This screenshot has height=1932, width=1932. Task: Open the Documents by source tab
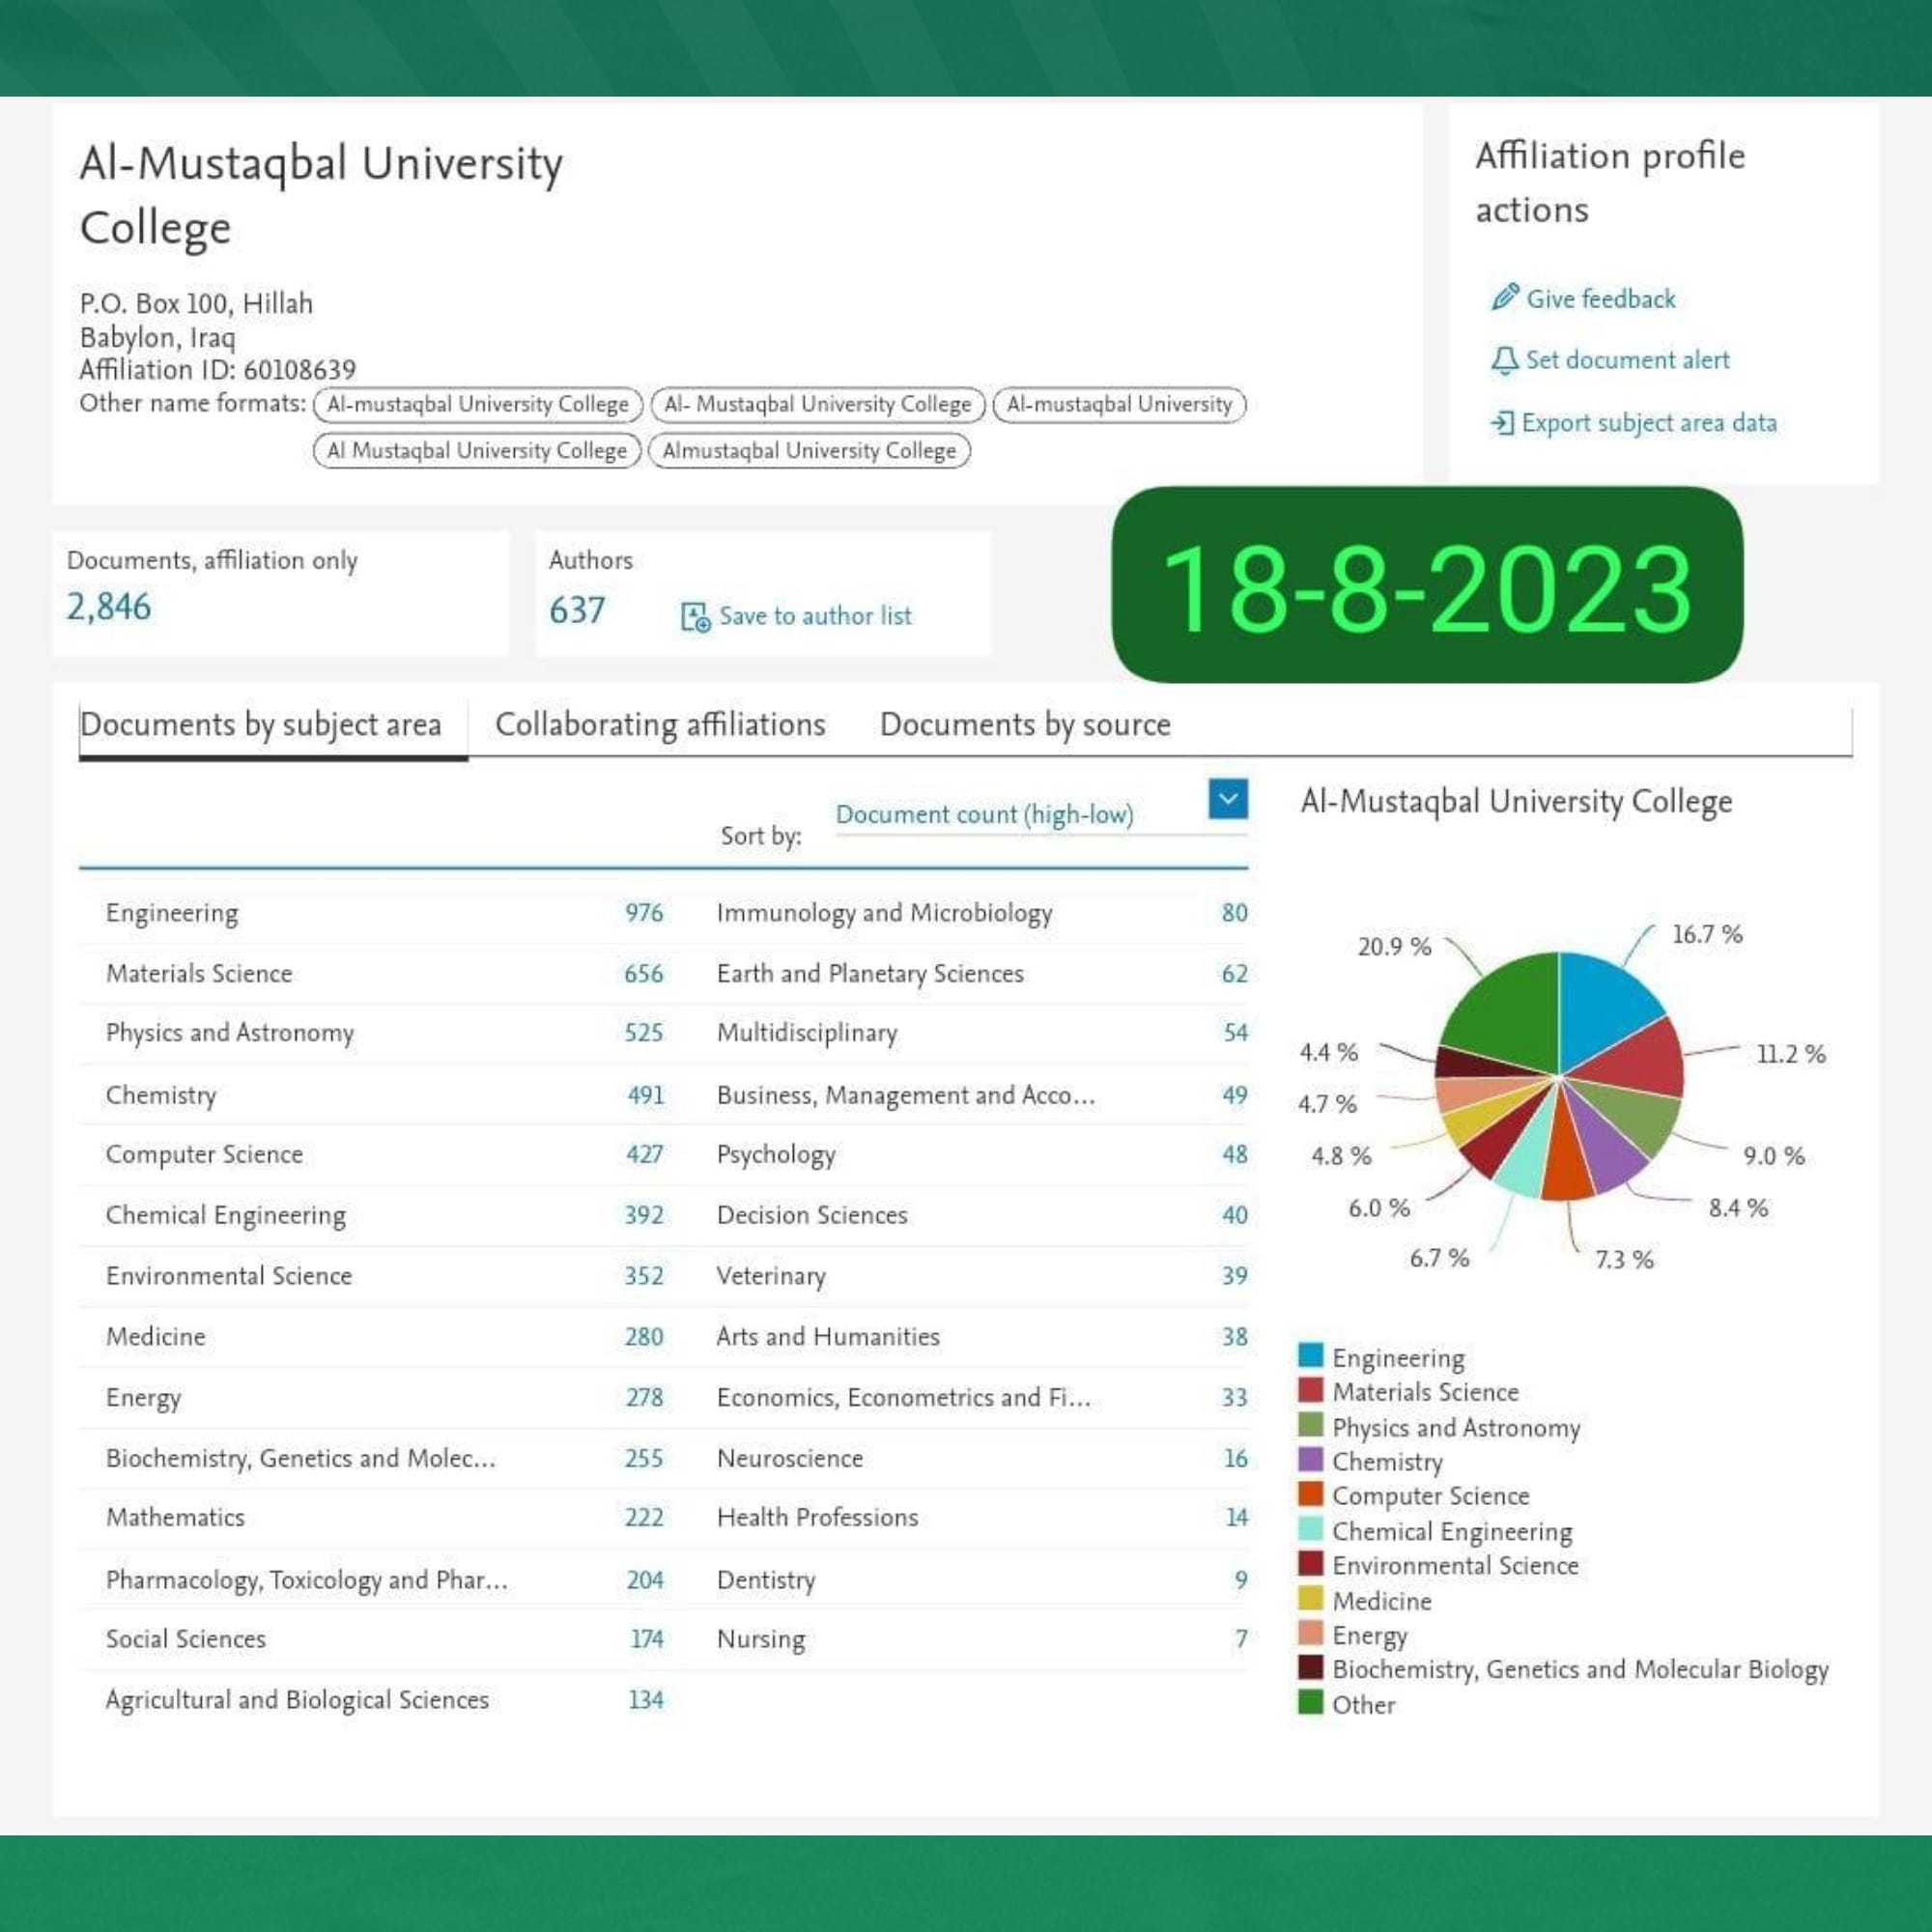[x=1025, y=724]
